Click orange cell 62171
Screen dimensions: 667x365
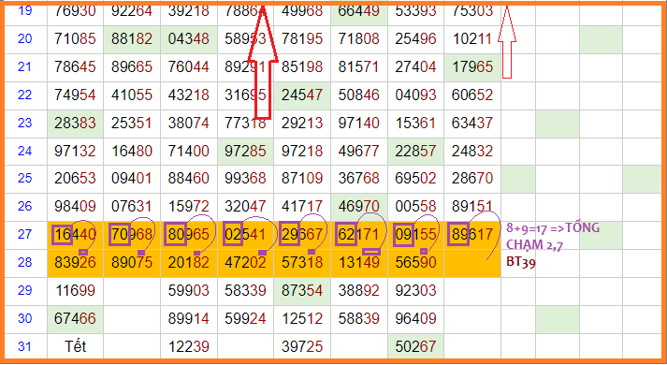click(x=359, y=235)
